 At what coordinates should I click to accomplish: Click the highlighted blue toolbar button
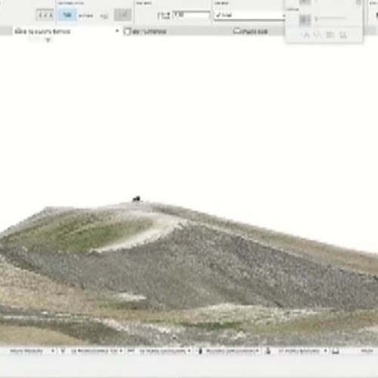click(67, 15)
